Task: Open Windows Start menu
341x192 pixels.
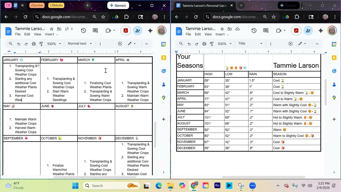Action: (75, 186)
